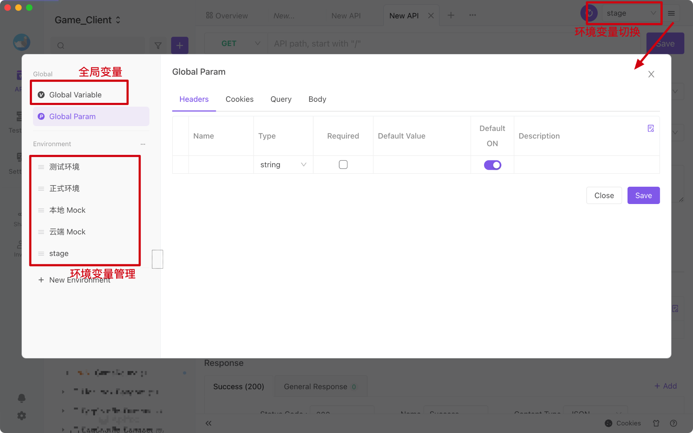Click the V icon of Global Variable
This screenshot has height=433, width=693.
pyautogui.click(x=41, y=95)
